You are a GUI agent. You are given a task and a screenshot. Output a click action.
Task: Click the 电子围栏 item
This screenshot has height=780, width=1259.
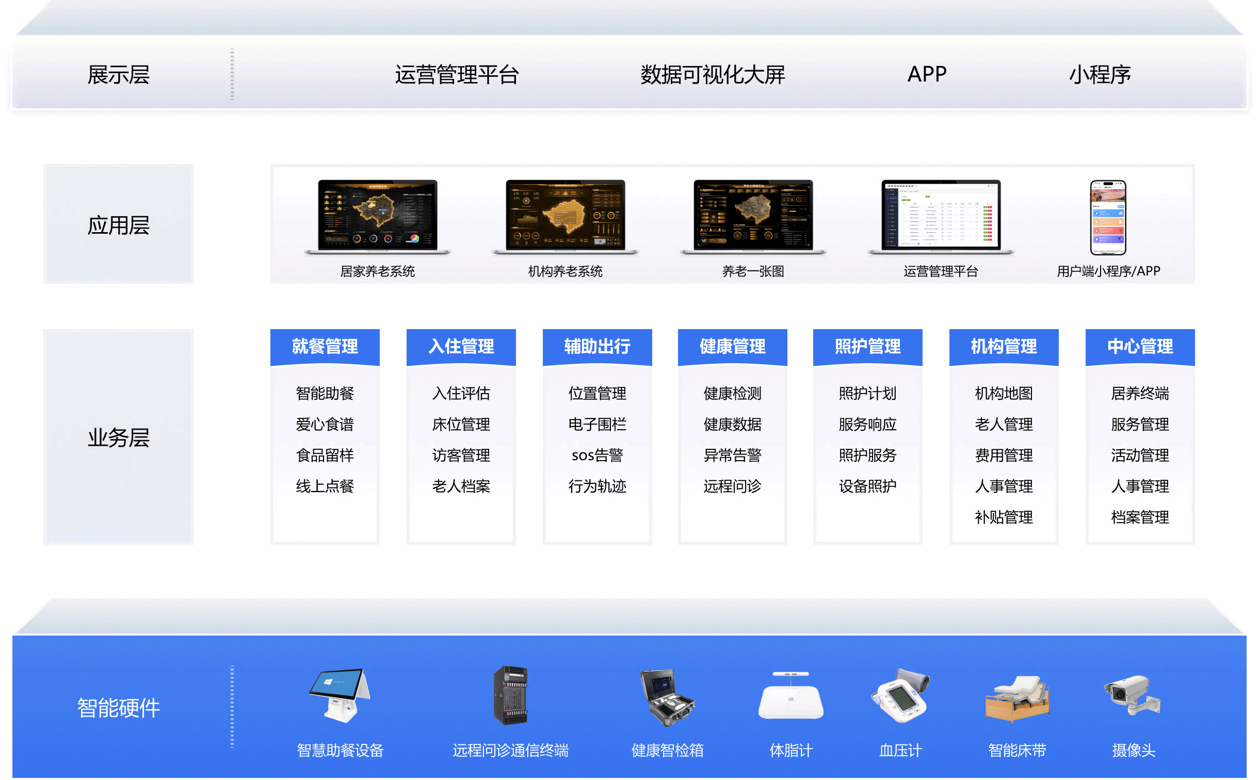(597, 425)
